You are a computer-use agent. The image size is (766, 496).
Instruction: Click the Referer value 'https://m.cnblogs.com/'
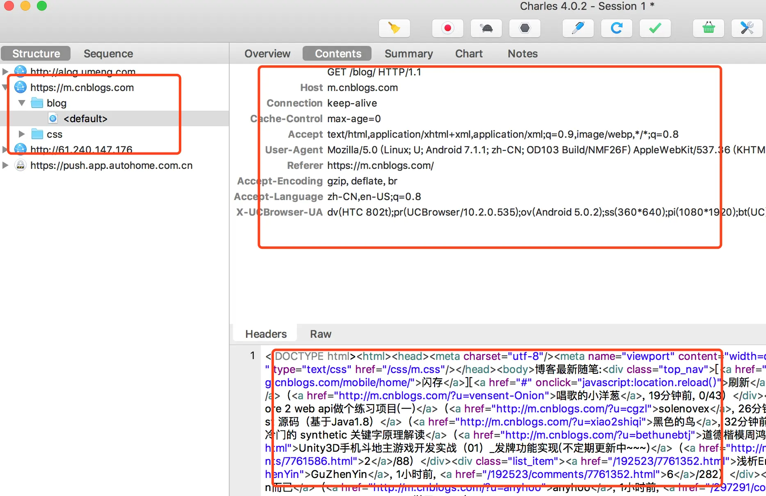pyautogui.click(x=381, y=166)
